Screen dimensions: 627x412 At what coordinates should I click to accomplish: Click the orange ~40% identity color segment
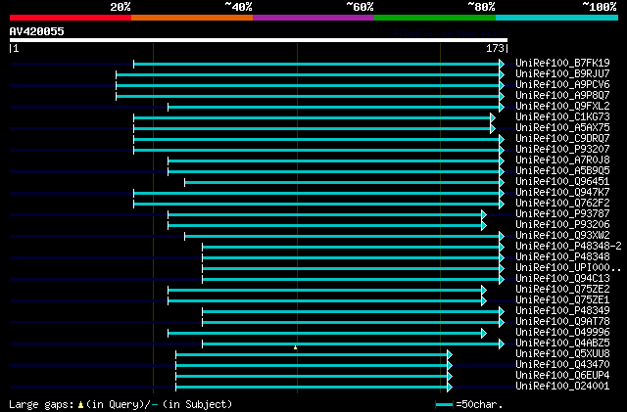192,18
